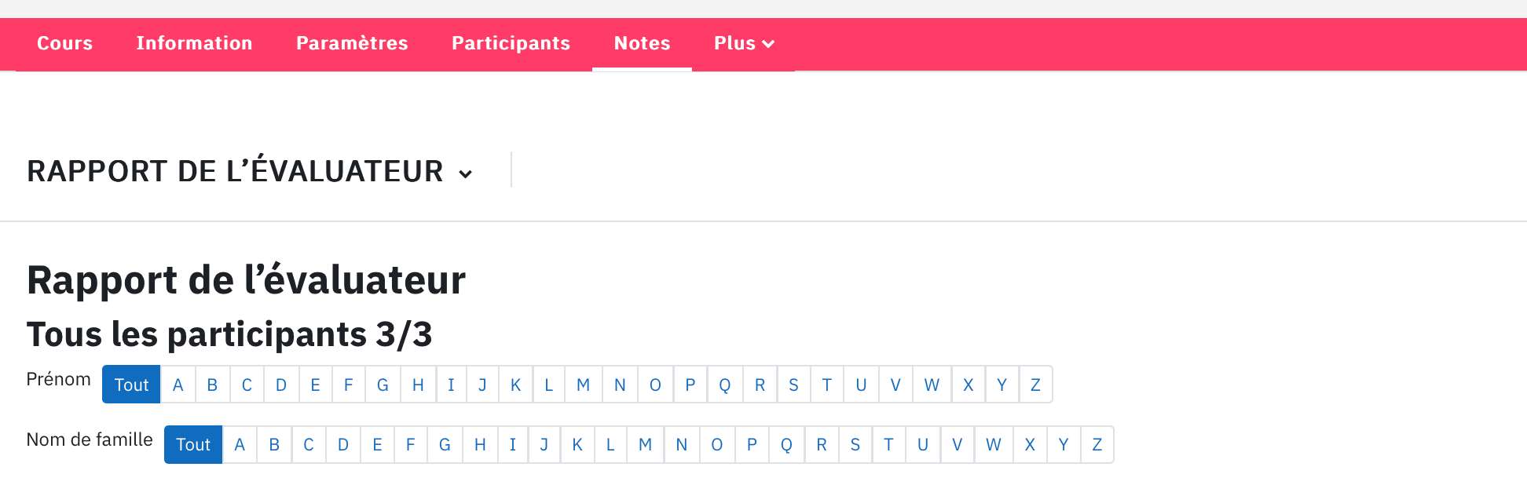Expand the Rapport de l'évaluateur selector
The height and width of the screenshot is (496, 1527).
tap(250, 171)
